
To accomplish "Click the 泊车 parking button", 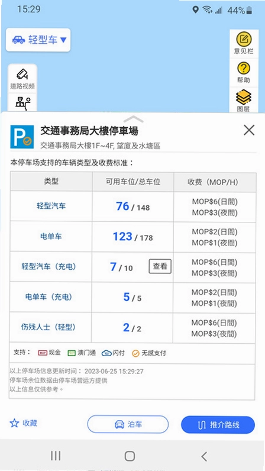I will click(x=128, y=424).
